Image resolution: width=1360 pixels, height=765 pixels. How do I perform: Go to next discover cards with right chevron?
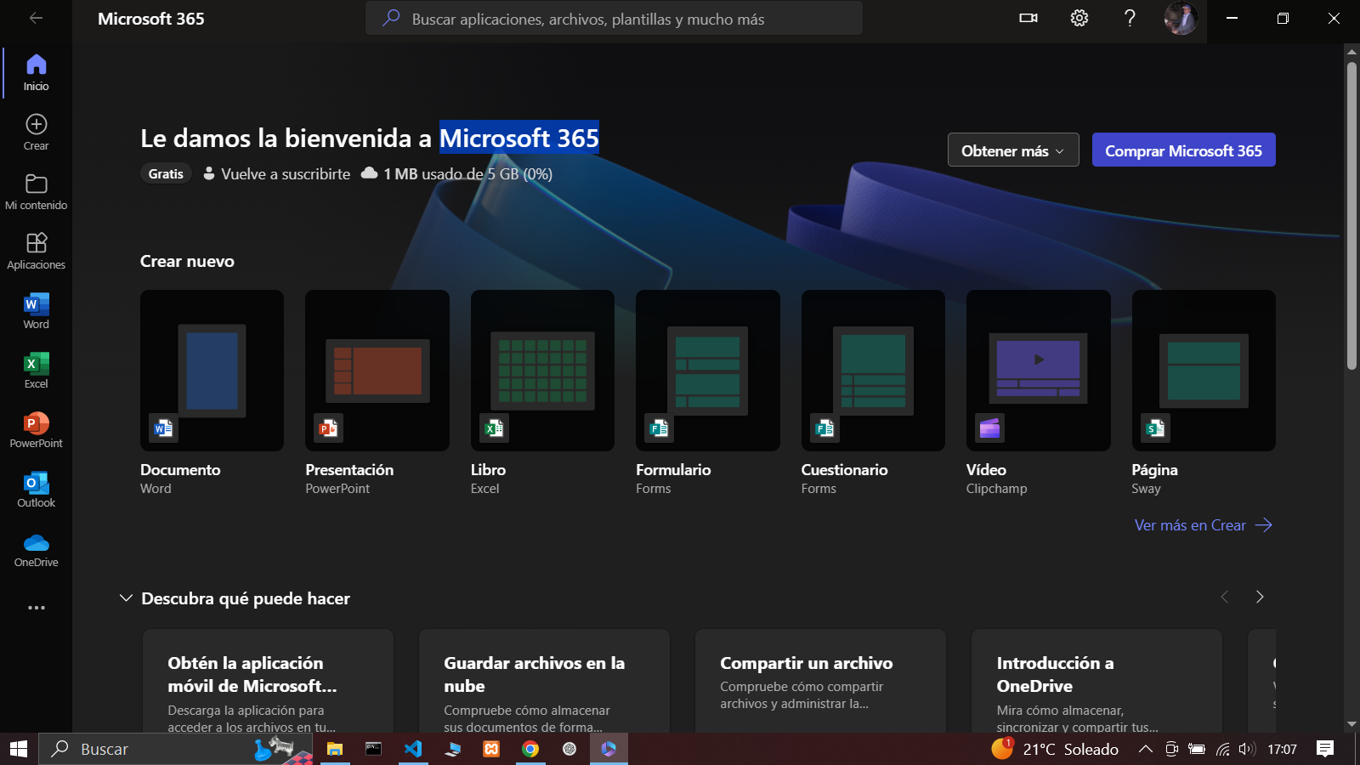pos(1260,597)
